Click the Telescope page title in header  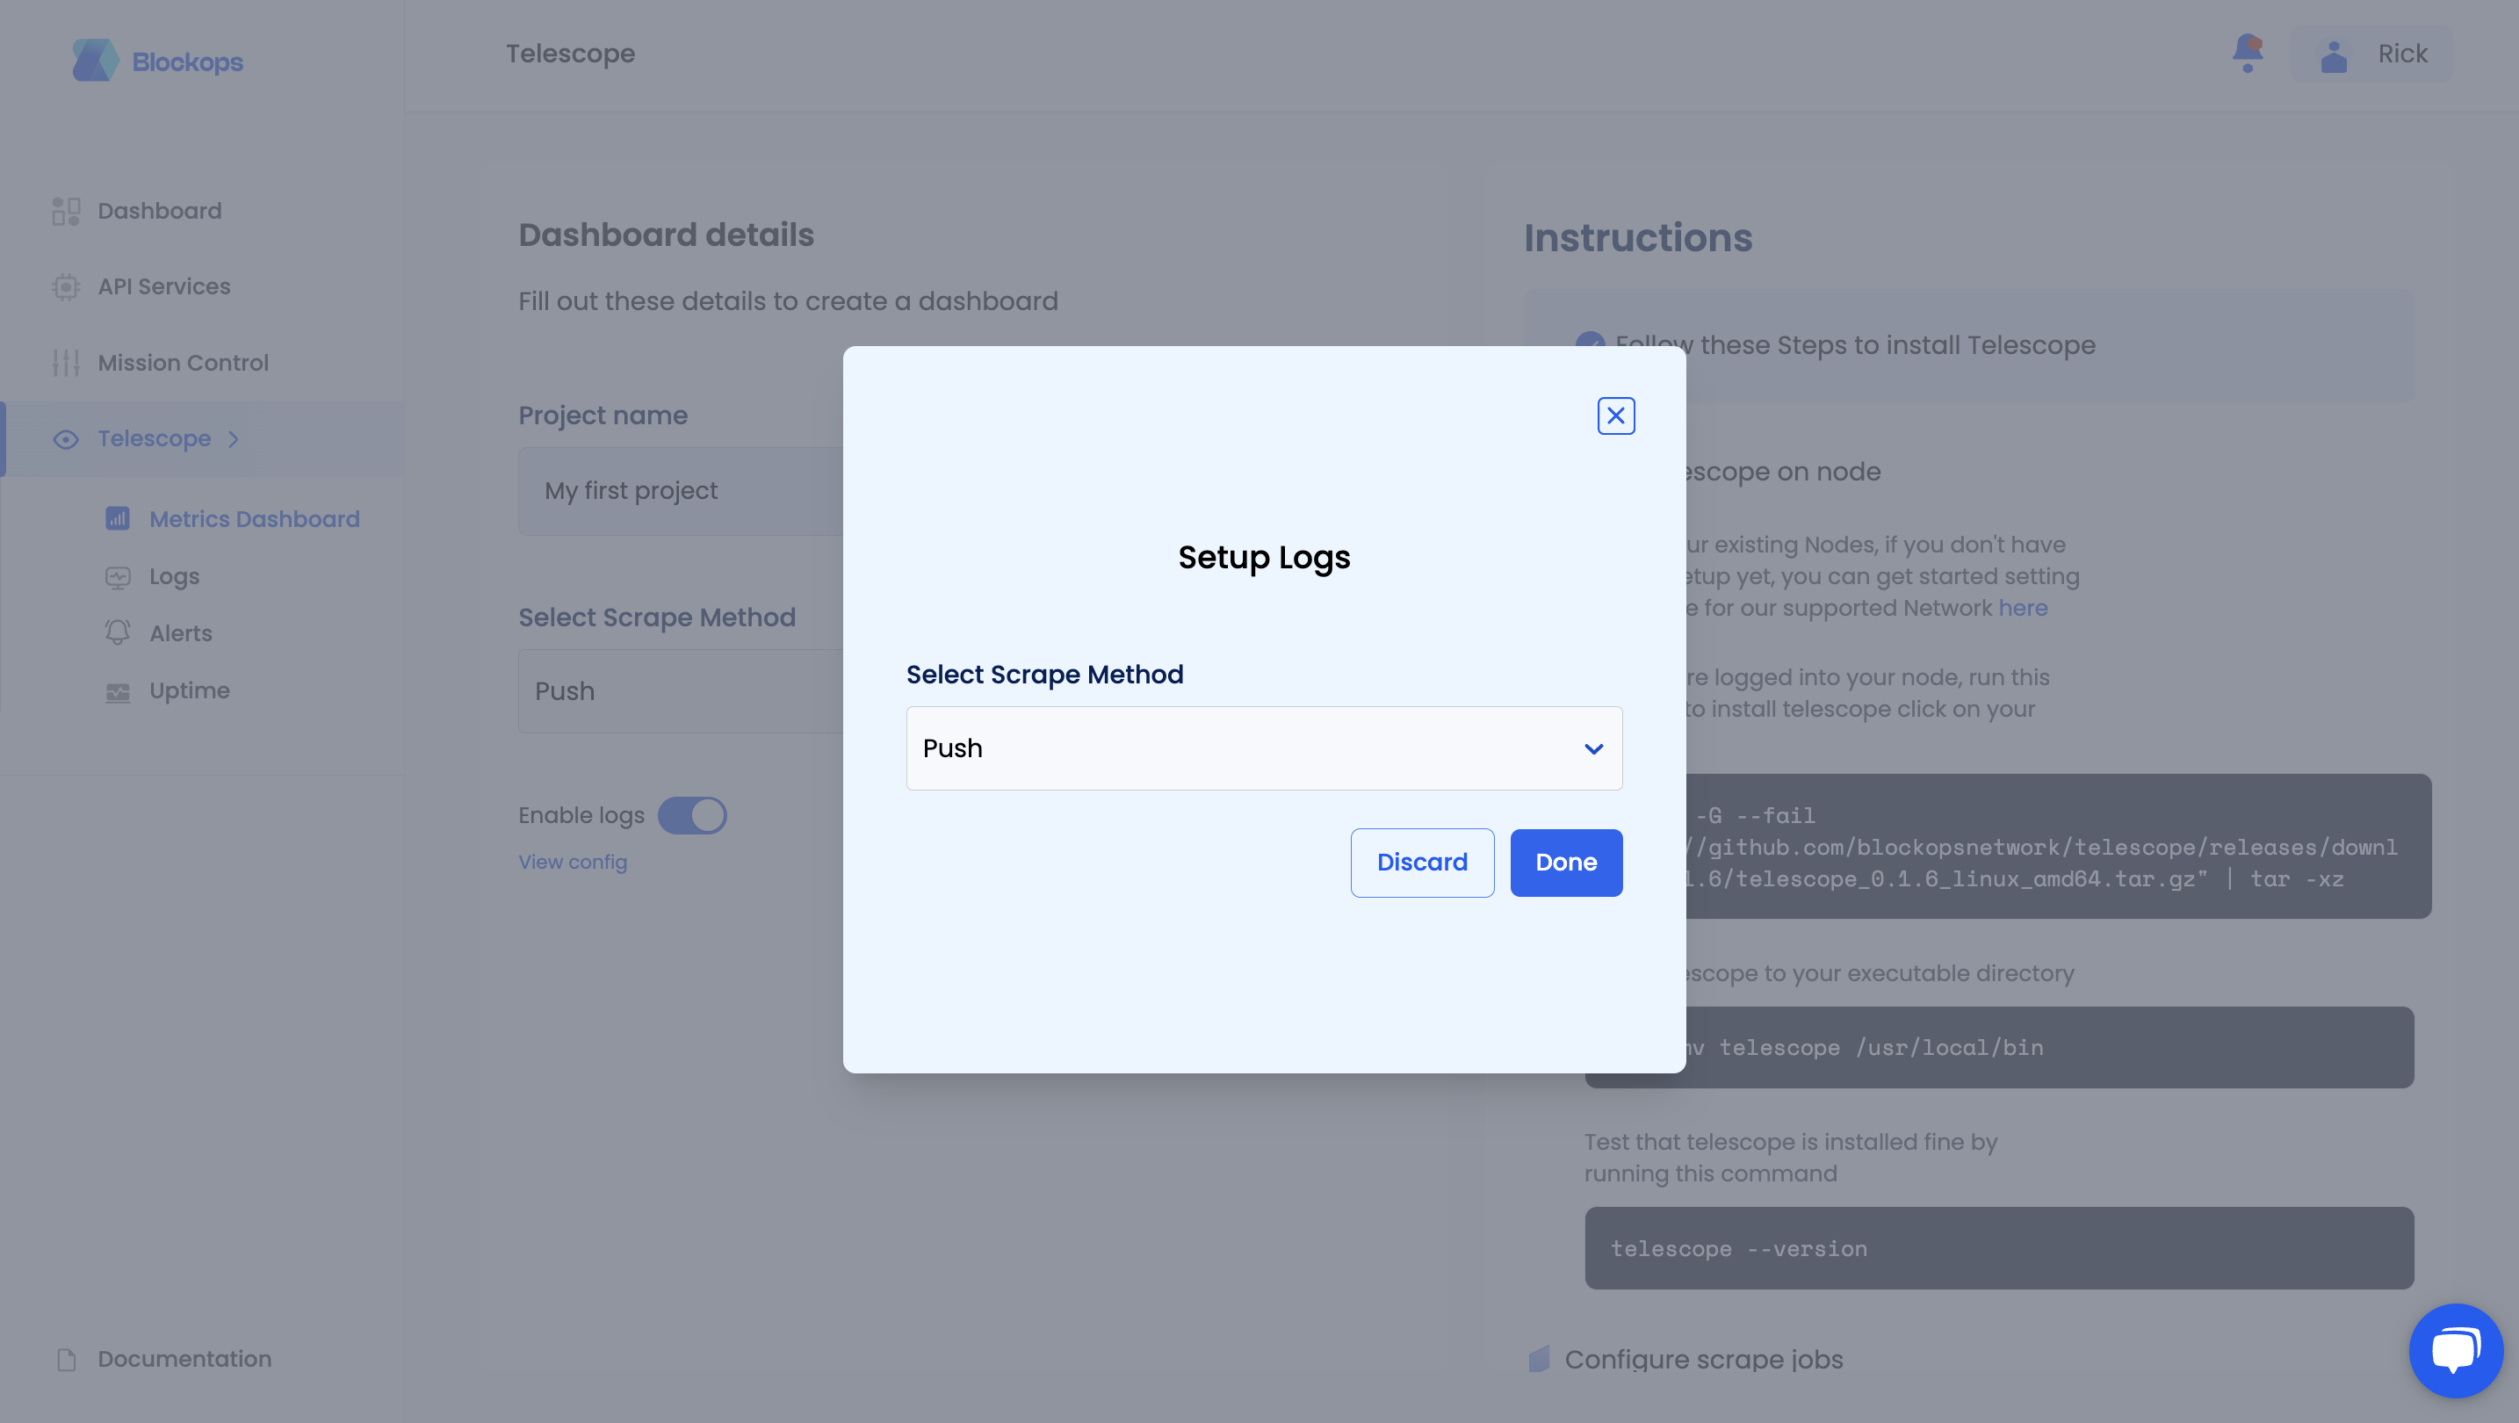coord(570,54)
